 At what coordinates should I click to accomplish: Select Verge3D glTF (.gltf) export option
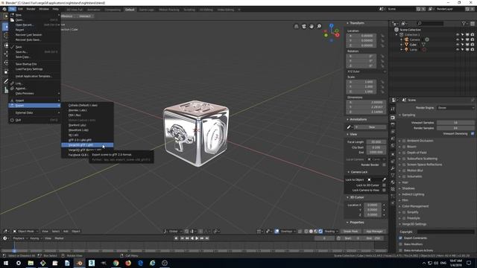pyautogui.click(x=87, y=145)
